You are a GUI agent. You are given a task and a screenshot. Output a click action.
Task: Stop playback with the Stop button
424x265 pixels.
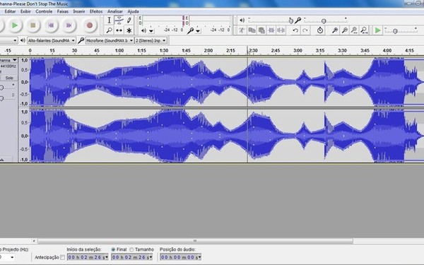[x=33, y=25]
